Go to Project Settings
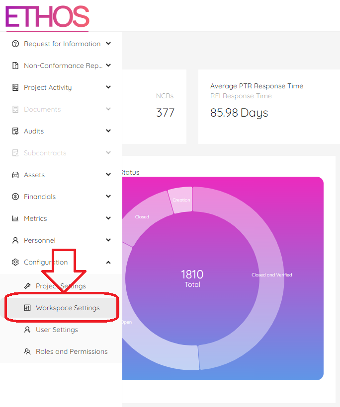The image size is (340, 407). click(61, 286)
